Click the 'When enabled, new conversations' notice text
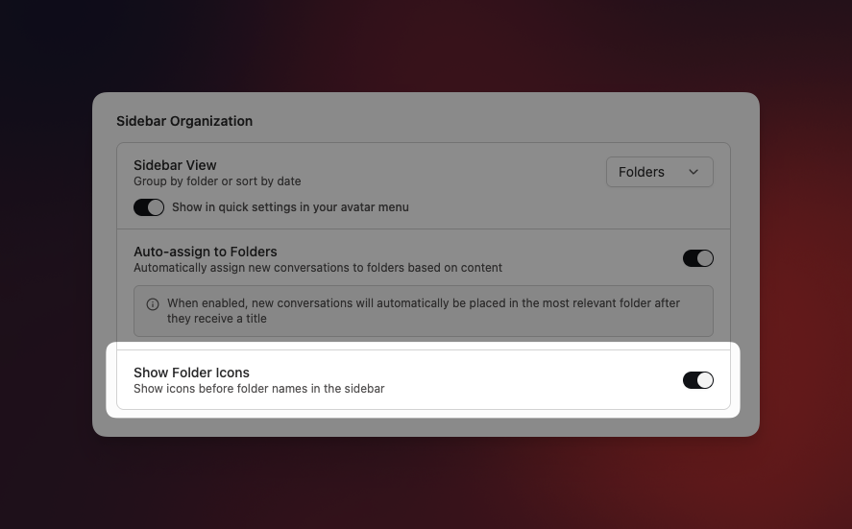 pos(424,311)
